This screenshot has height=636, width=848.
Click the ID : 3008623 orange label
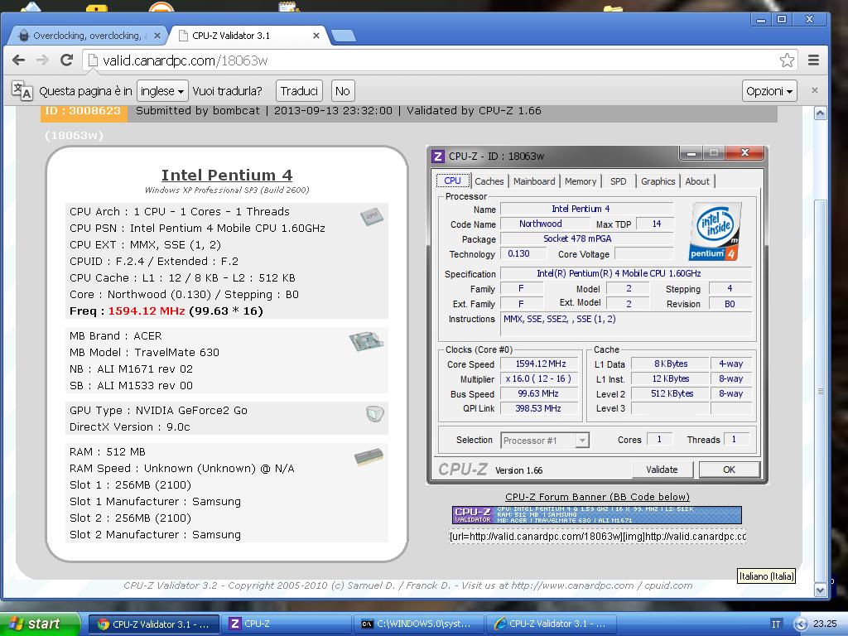[84, 112]
